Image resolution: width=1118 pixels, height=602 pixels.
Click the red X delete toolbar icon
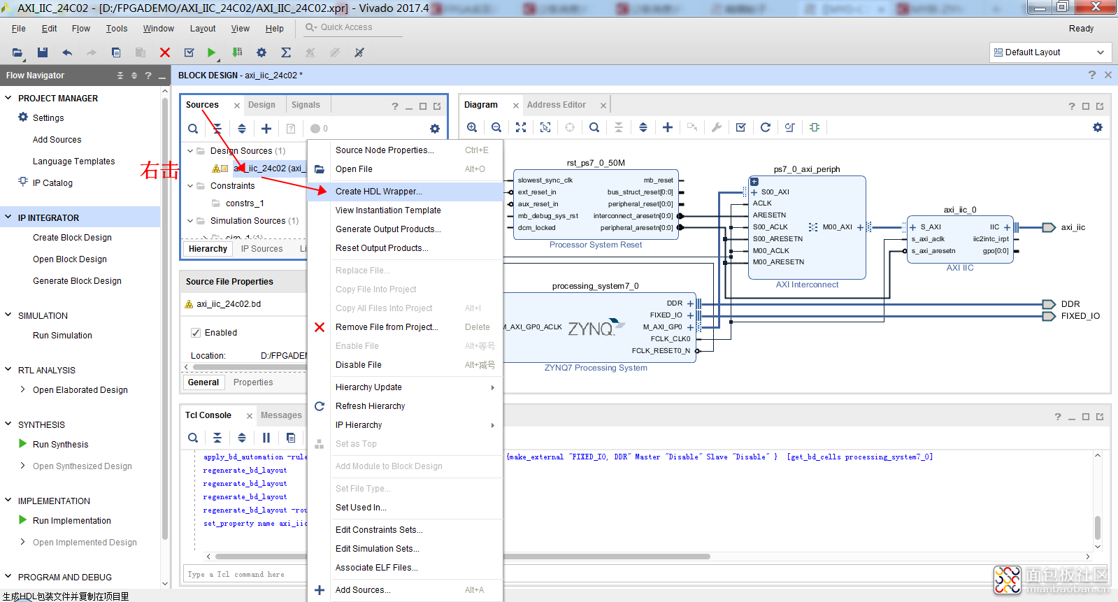165,52
